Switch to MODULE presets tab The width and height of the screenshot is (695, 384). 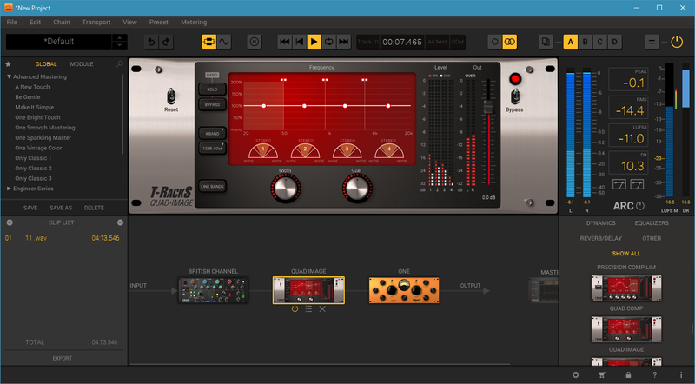click(82, 63)
